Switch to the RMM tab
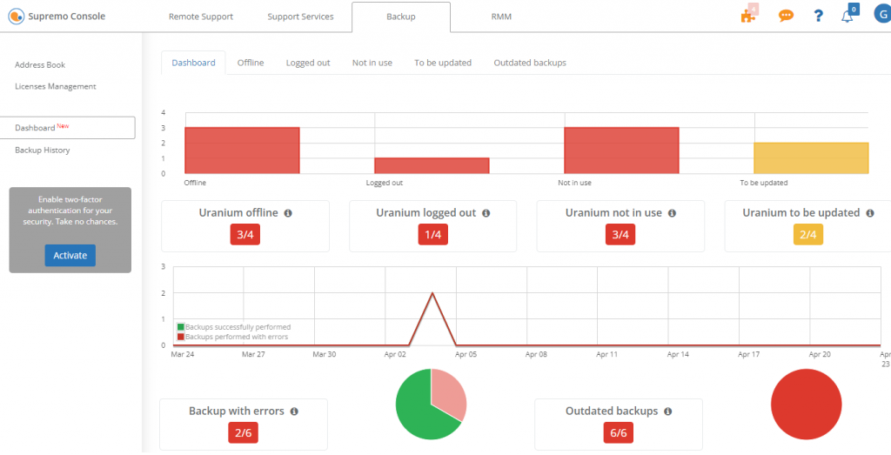The height and width of the screenshot is (455, 891). pyautogui.click(x=501, y=17)
